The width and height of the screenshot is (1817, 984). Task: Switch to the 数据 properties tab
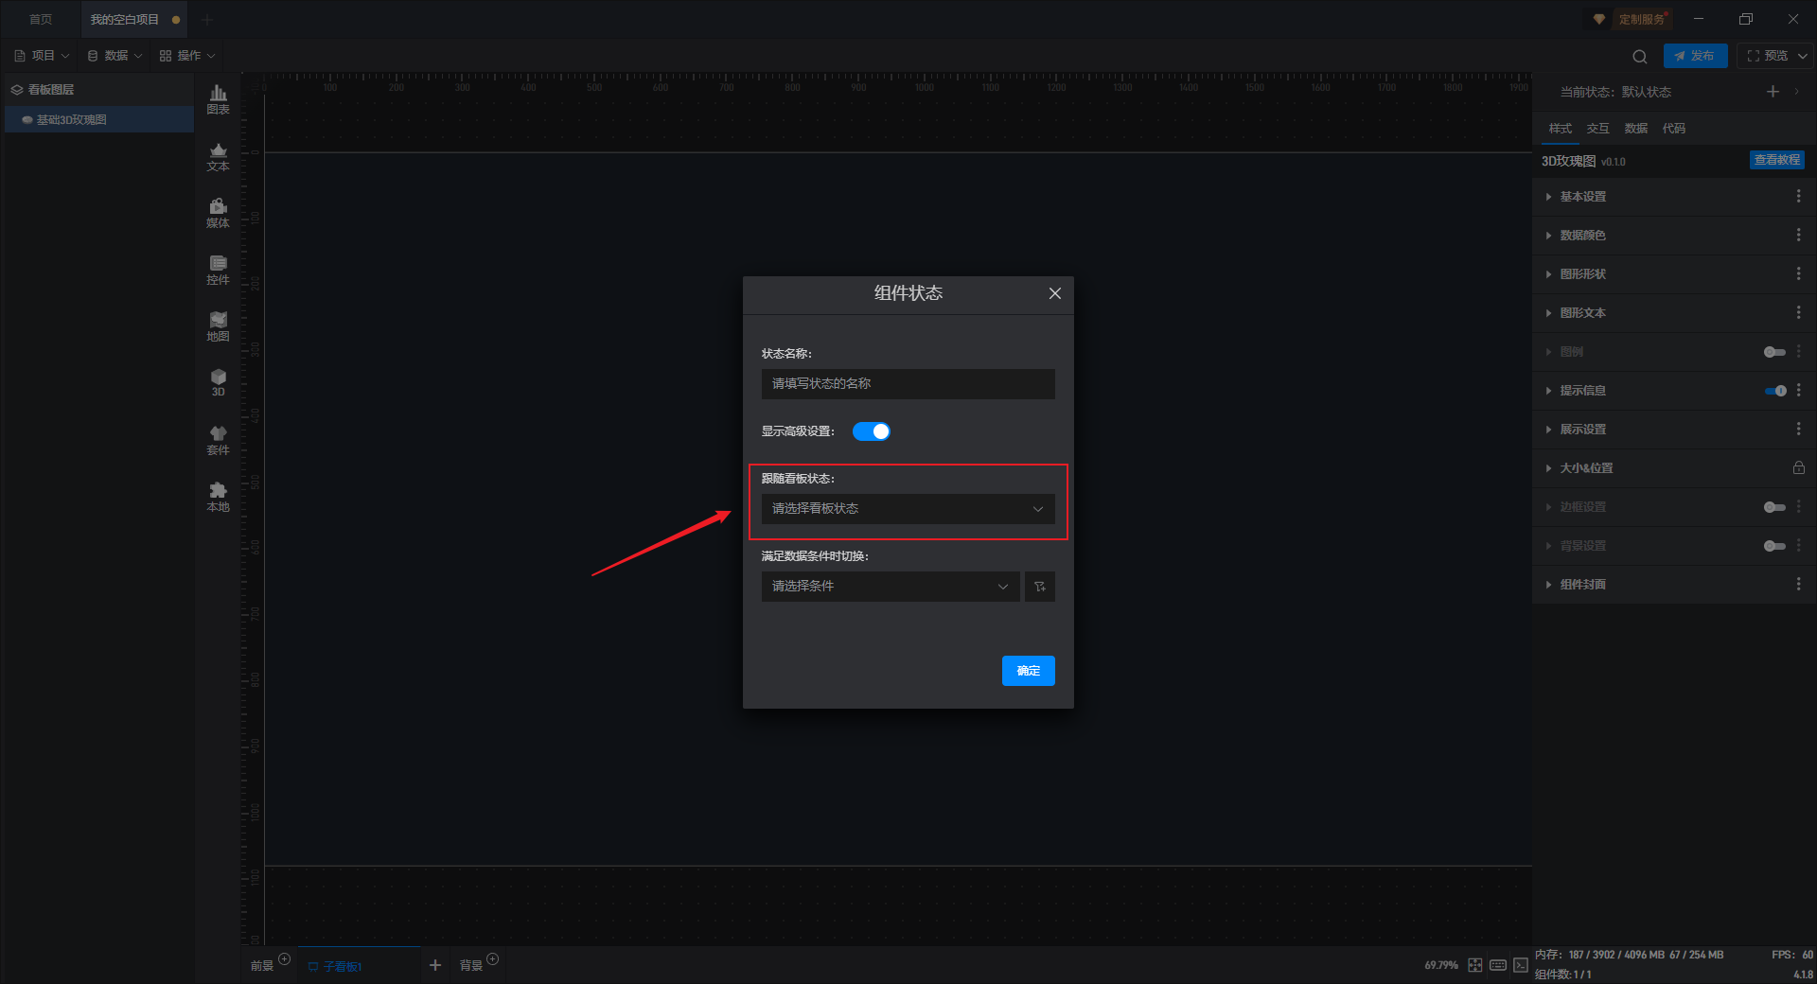tap(1635, 129)
